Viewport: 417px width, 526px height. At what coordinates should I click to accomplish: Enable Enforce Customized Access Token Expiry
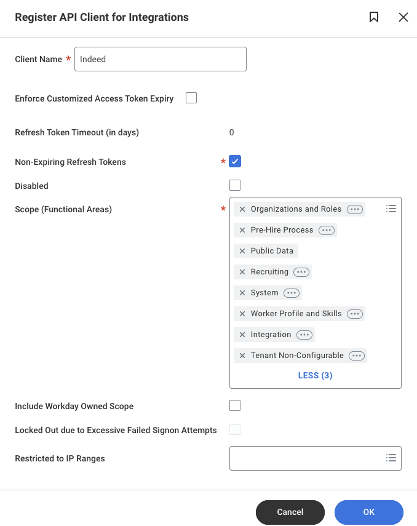tap(191, 98)
